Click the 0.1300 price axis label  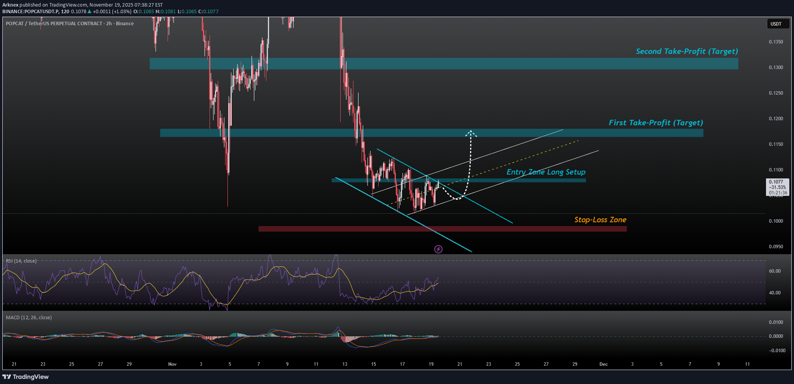click(776, 67)
